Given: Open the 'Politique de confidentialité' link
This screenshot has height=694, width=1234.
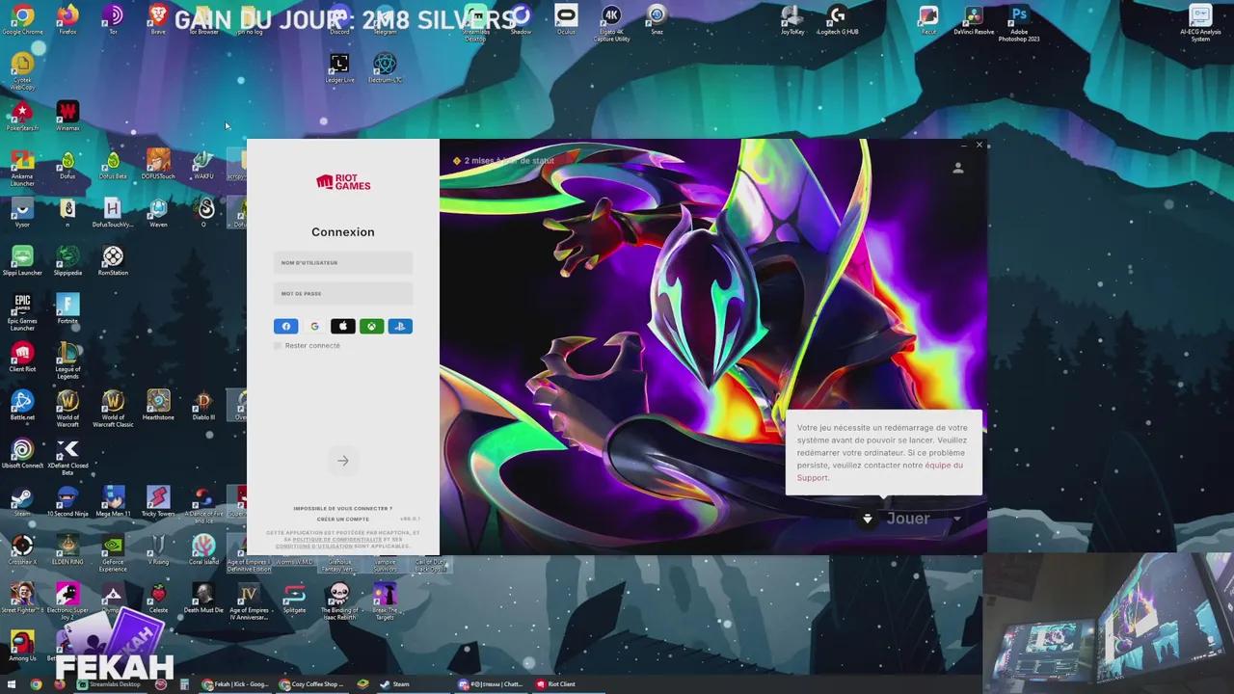Looking at the screenshot, I should coord(337,539).
